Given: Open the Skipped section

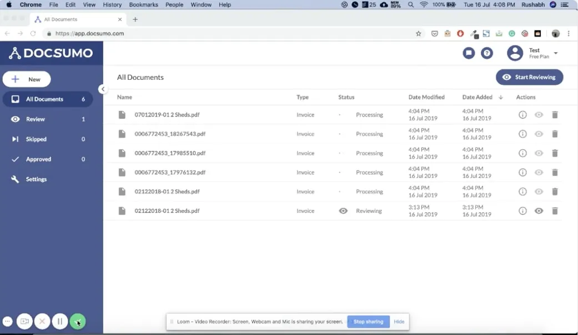Looking at the screenshot, I should pos(48,139).
